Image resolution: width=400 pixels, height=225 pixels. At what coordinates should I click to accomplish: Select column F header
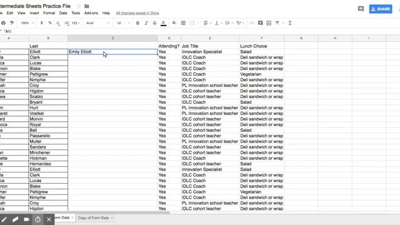(x=262, y=38)
